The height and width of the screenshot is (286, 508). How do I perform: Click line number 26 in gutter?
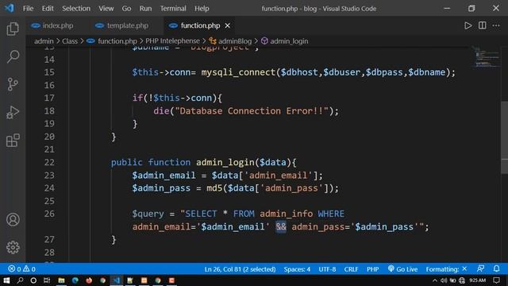pyautogui.click(x=49, y=214)
